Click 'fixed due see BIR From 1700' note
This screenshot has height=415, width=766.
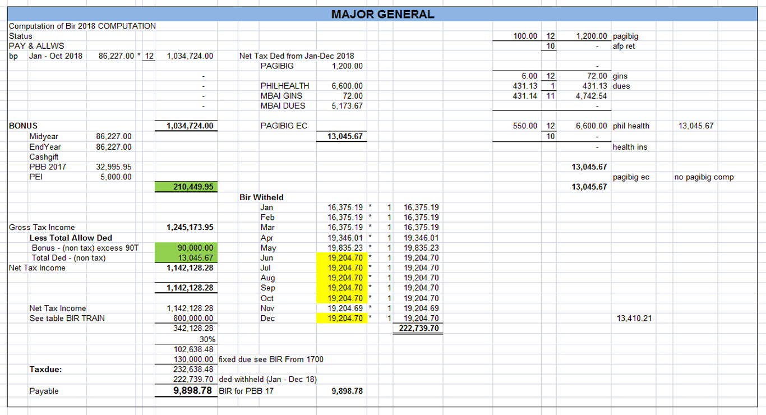(x=271, y=359)
